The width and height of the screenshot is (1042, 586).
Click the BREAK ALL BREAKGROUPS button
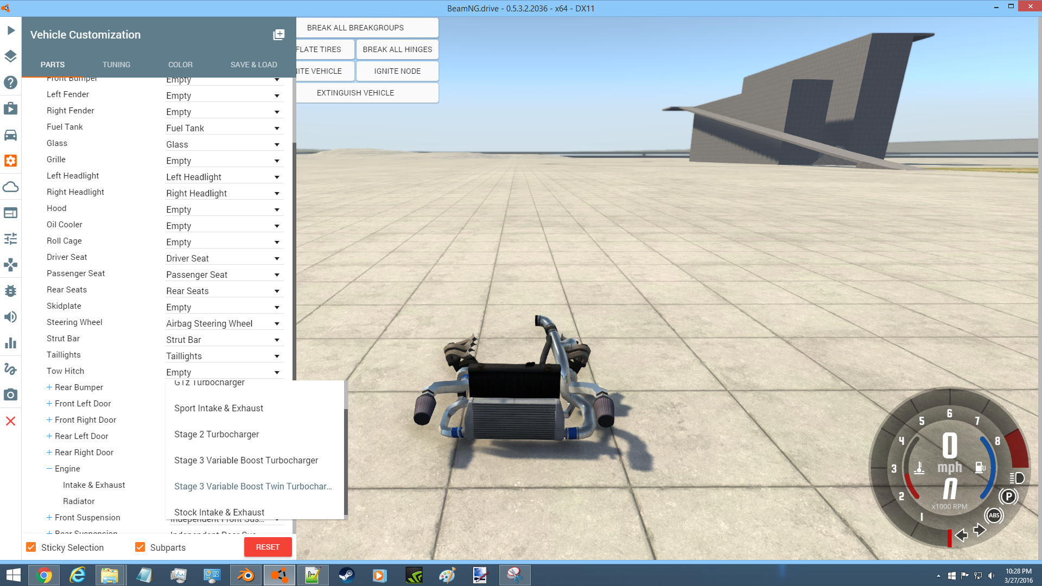(367, 28)
